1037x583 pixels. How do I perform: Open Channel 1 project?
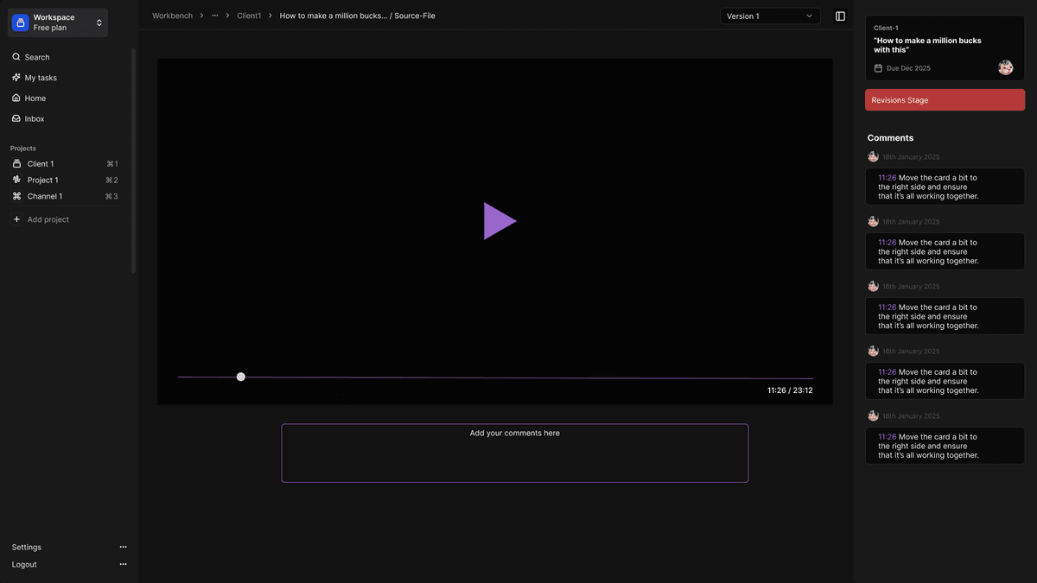pyautogui.click(x=44, y=197)
